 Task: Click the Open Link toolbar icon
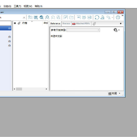pos(65,18)
